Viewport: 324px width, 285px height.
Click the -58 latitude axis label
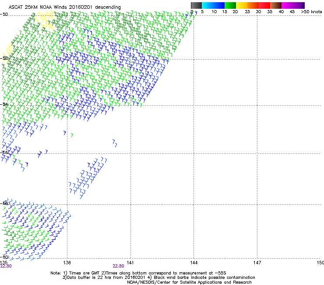pos(4,203)
